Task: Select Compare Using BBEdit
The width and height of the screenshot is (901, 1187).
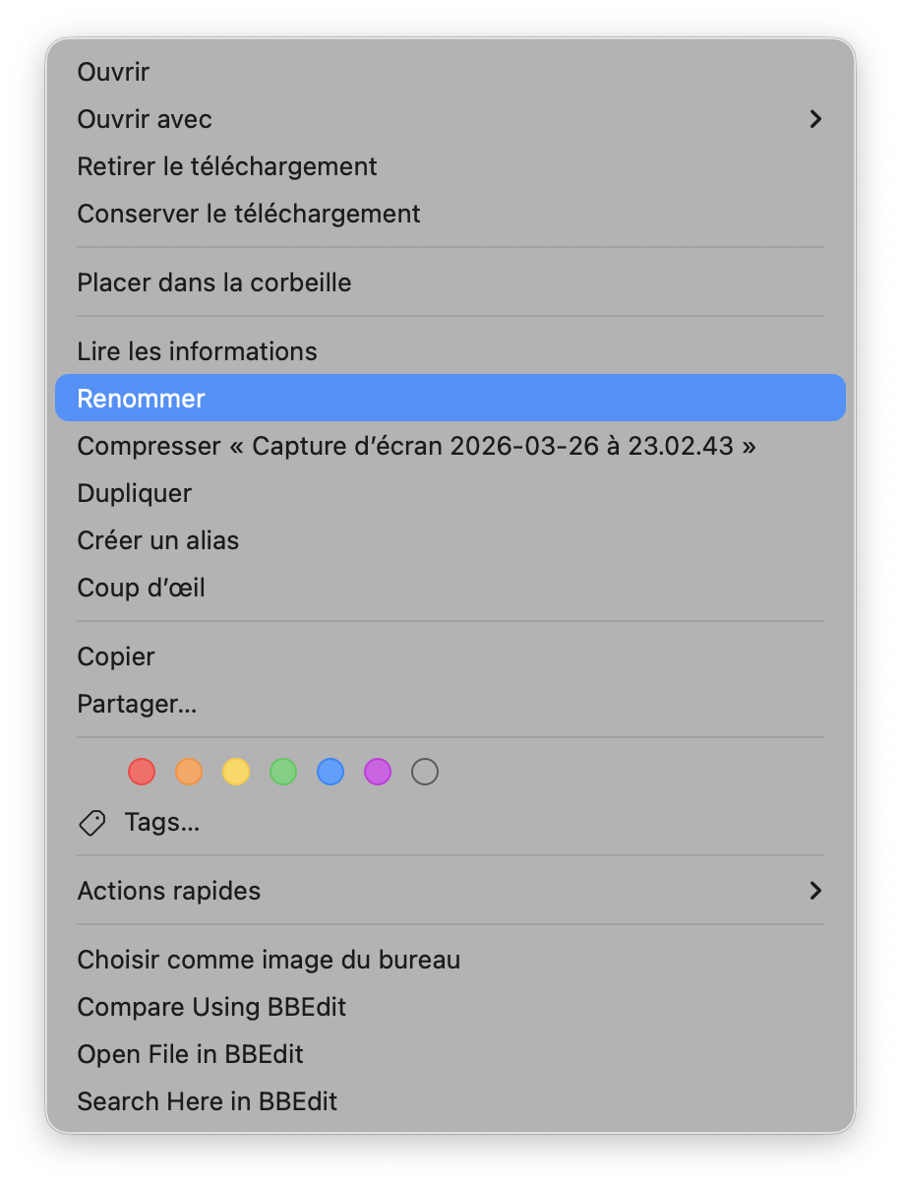Action: click(x=211, y=1007)
